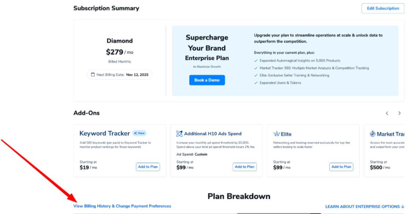Show previous Add-Ons with the left chevron
The image size is (407, 214).
point(387,113)
